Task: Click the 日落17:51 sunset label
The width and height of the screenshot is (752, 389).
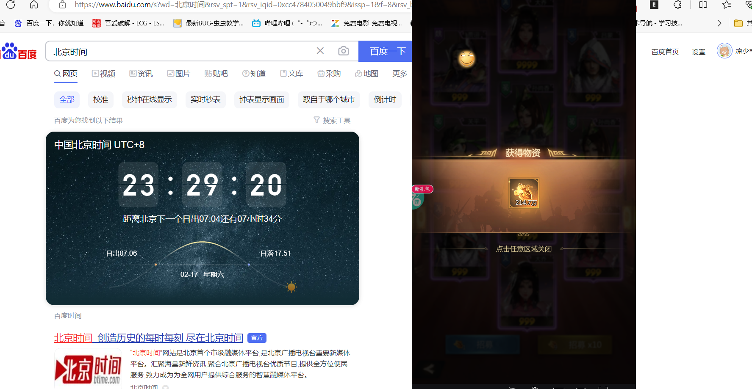Action: (x=276, y=253)
